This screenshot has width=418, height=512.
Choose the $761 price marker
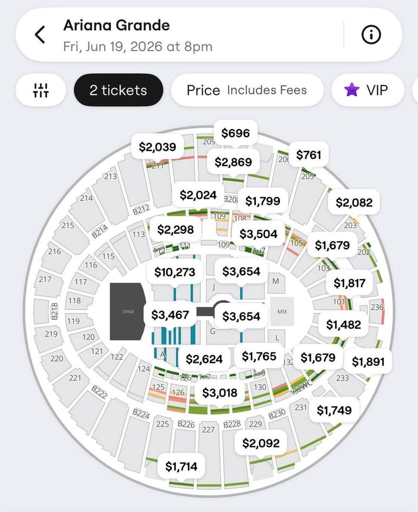point(308,154)
